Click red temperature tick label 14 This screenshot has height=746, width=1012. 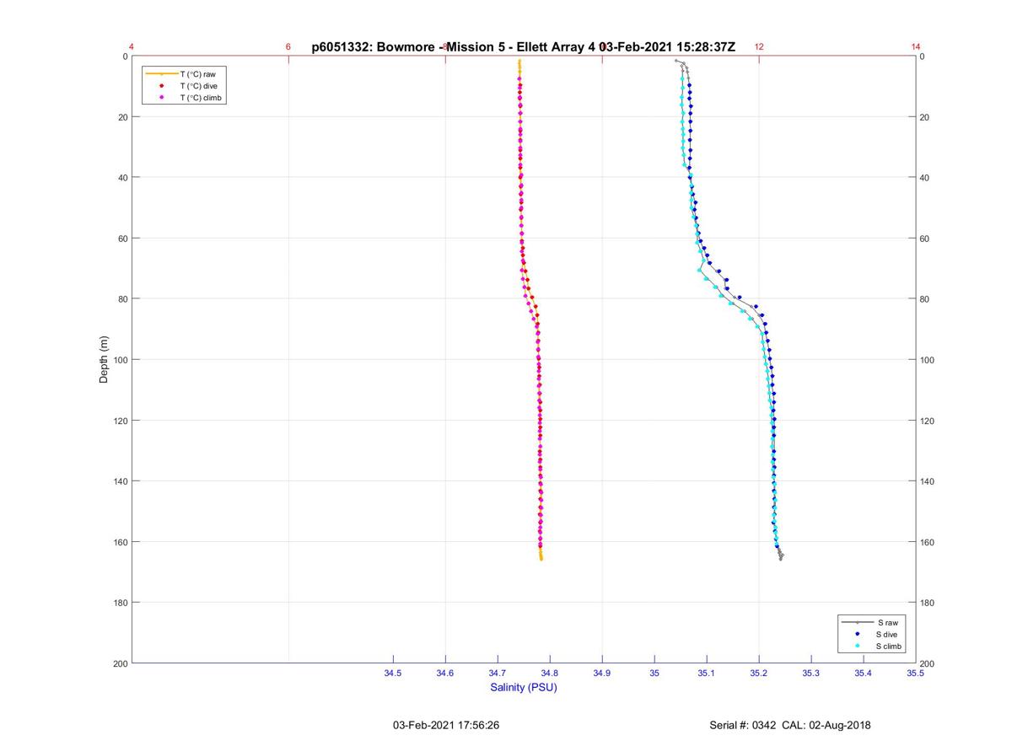(916, 47)
